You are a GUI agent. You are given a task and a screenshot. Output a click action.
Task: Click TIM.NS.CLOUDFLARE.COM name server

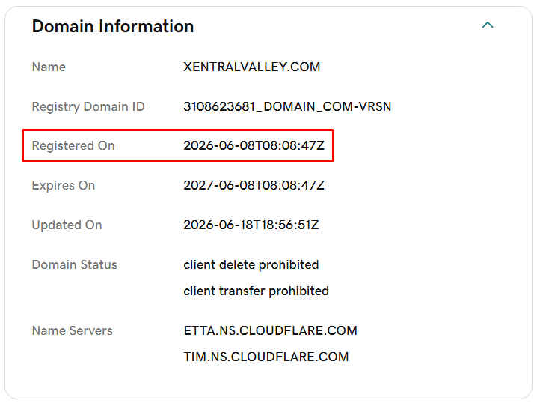266,357
